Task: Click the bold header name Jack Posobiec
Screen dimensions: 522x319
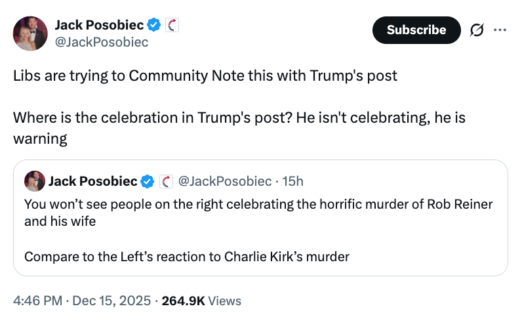Action: click(x=100, y=26)
